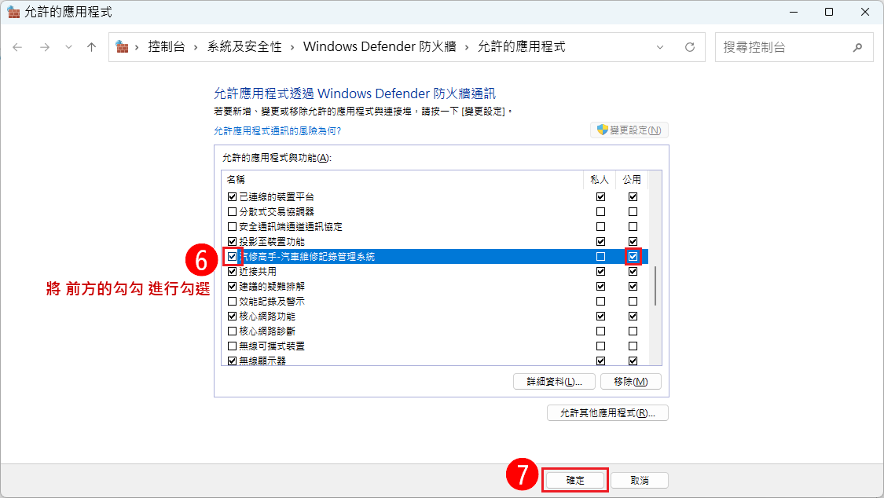
Task: Go to Windows Defender 防火牆 breadcrumb
Action: pyautogui.click(x=376, y=47)
